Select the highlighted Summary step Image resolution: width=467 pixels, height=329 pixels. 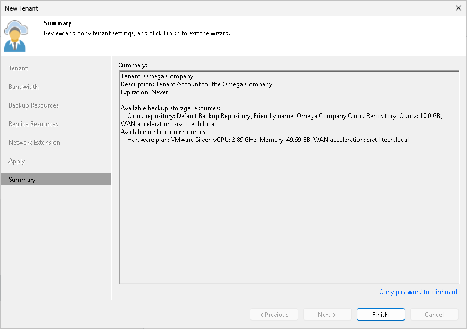click(22, 179)
